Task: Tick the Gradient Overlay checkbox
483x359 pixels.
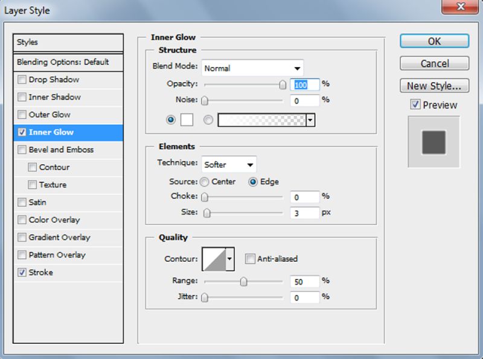Action: click(x=22, y=237)
